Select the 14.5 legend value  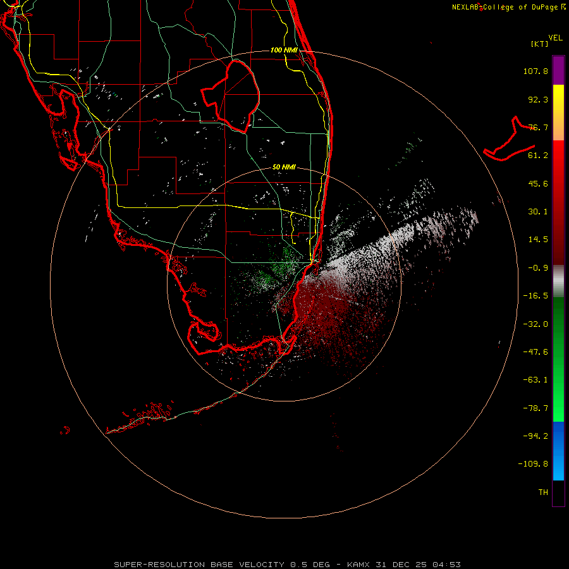pyautogui.click(x=538, y=240)
